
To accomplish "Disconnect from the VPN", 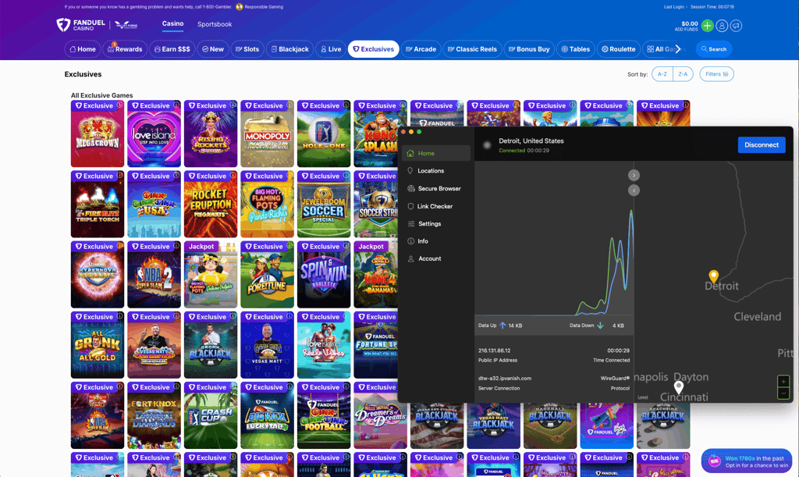I will click(x=762, y=144).
